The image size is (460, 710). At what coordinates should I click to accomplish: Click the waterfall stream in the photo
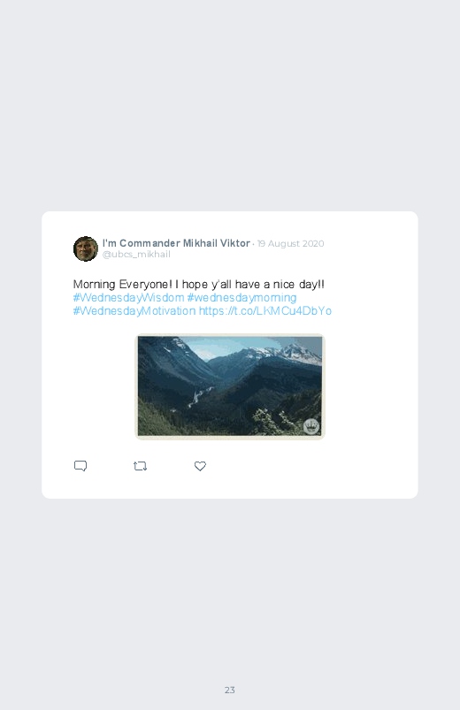click(x=197, y=397)
